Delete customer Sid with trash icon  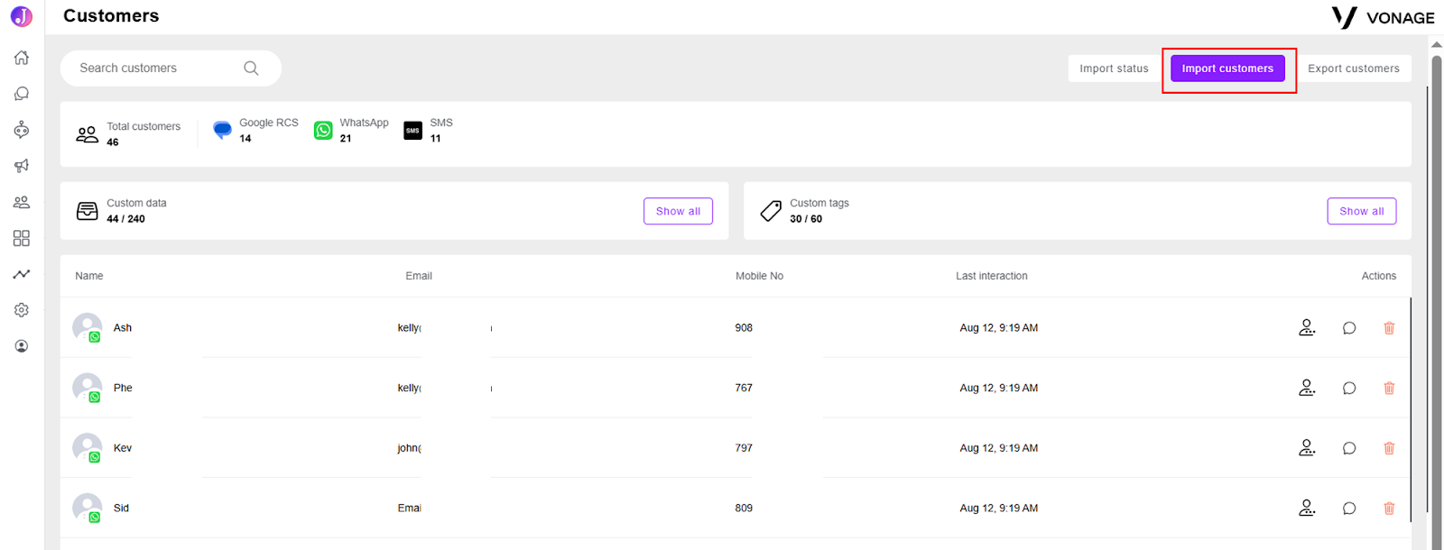1389,509
